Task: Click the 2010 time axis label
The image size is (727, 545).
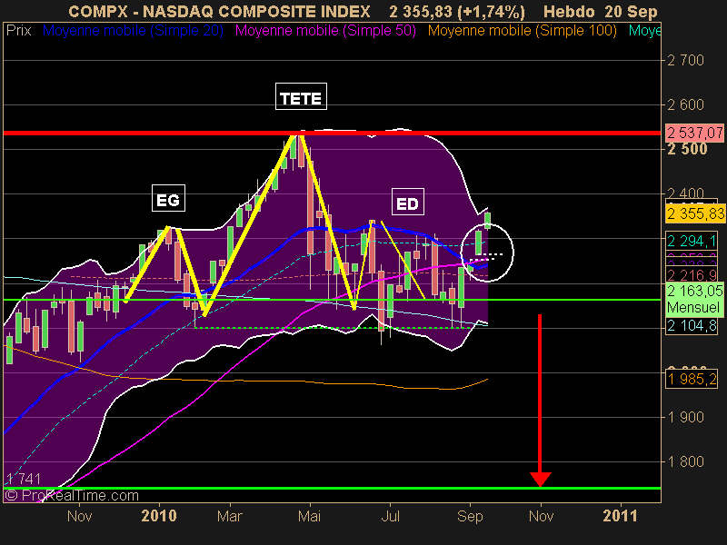Action: tap(159, 516)
